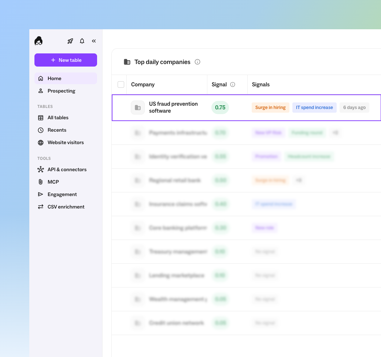Click the building icon beside Top daily companies
This screenshot has height=357, width=381.
tap(127, 62)
